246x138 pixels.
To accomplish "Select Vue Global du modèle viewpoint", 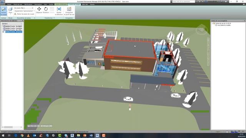I will tap(224, 25).
